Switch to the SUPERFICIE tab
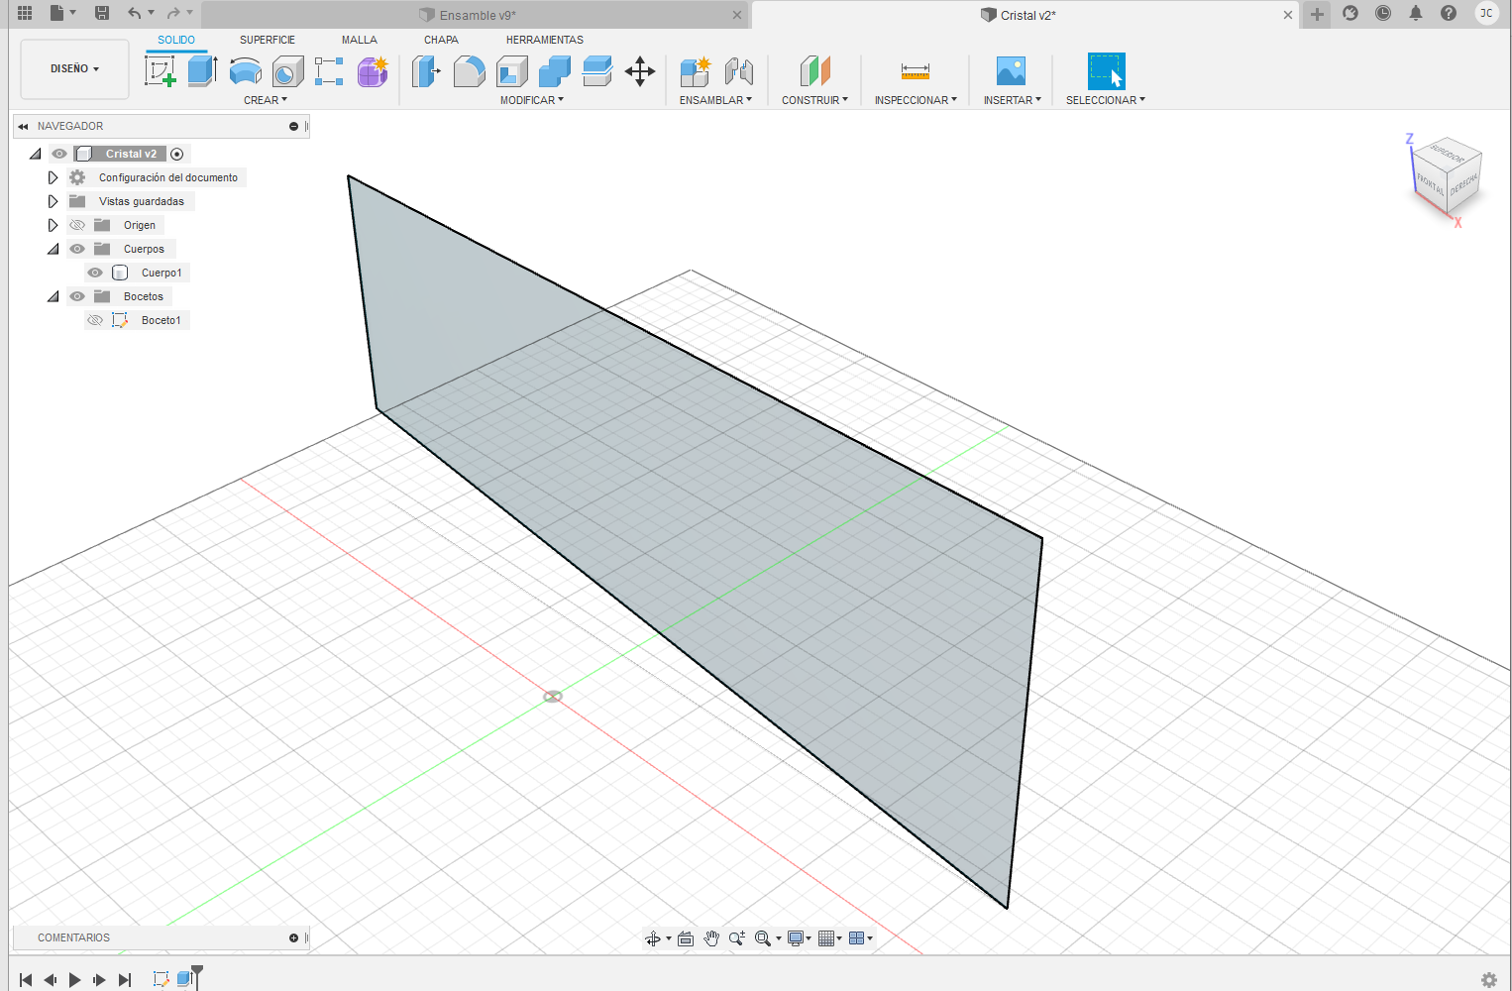This screenshot has width=1512, height=991. click(x=268, y=40)
